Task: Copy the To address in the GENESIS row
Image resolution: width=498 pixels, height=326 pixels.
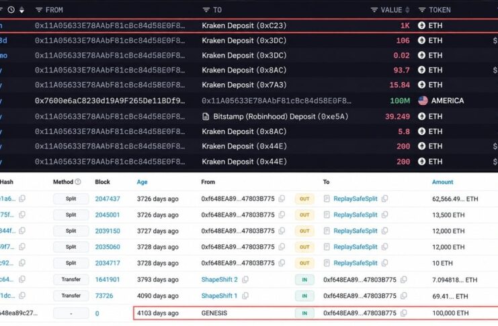Action: 404,313
